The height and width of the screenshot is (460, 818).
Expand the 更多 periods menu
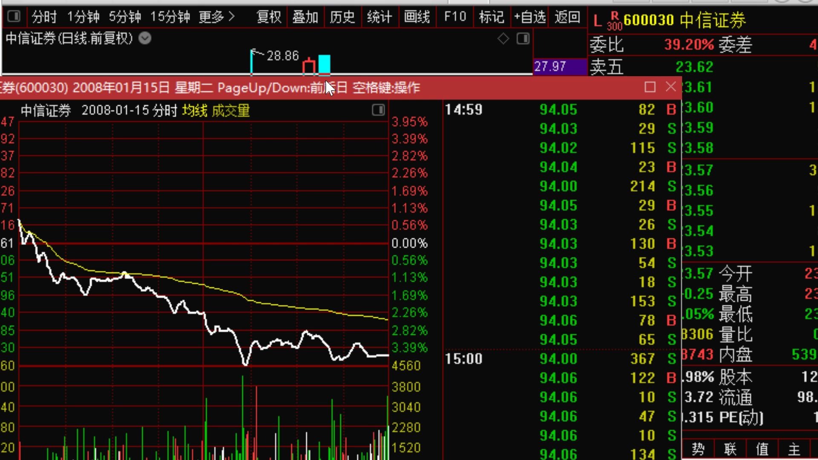coord(216,17)
